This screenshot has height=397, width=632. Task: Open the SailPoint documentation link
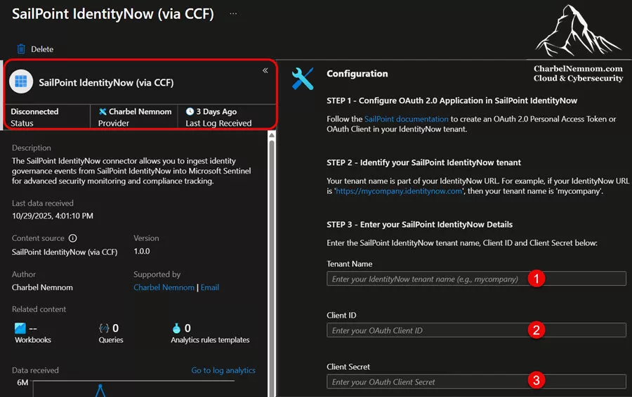(407, 119)
